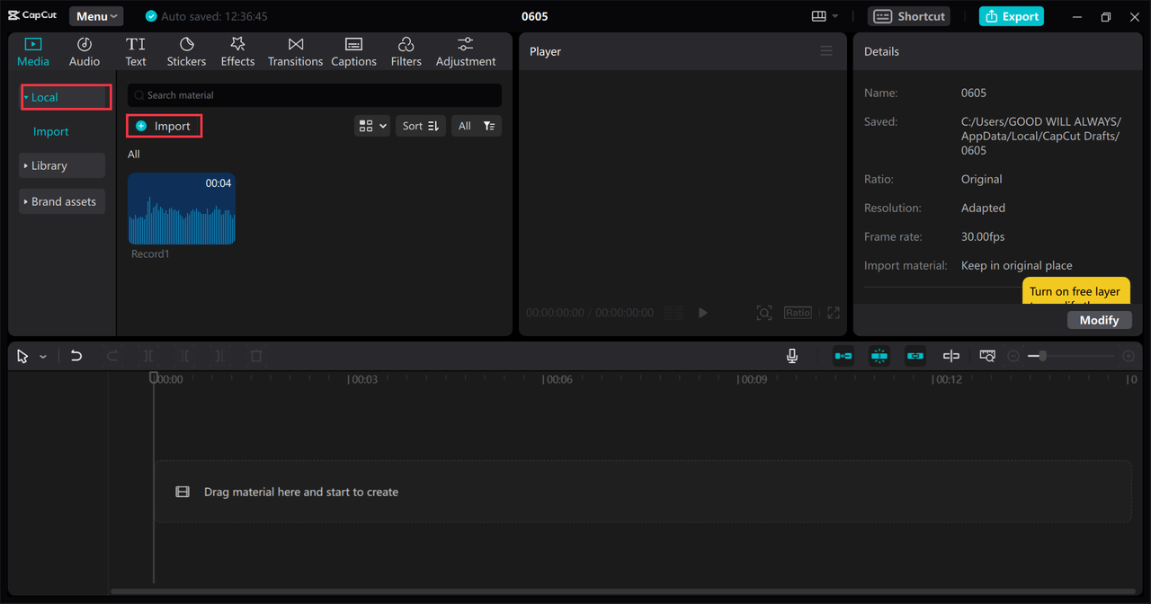Open the cursor tool mode dropdown
The image size is (1151, 604).
(43, 357)
